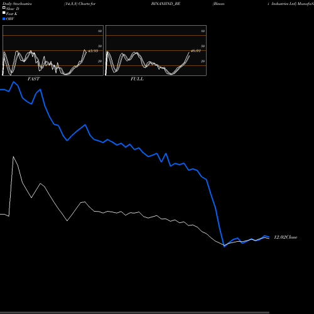Viewport: 314px width, 314px height.
Task: Click the '12.02 Close' price label
Action: 286,237
